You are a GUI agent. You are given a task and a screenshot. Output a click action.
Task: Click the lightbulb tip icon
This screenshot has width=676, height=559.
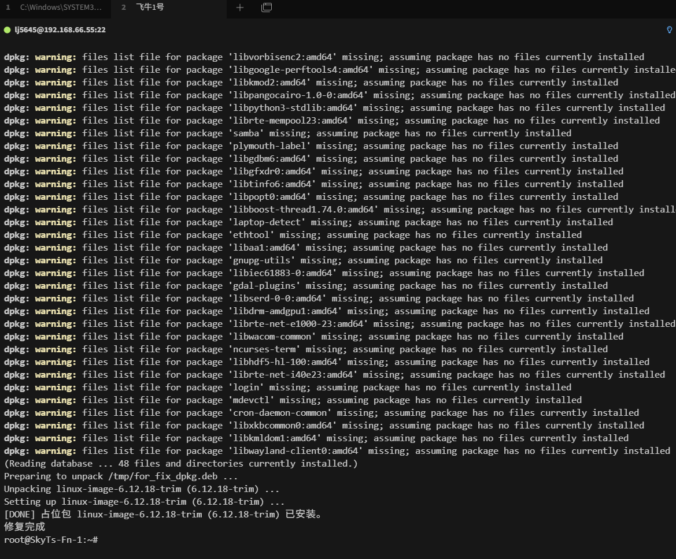pyautogui.click(x=669, y=29)
